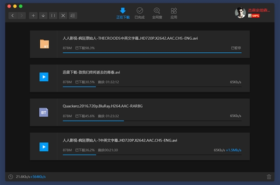280x185 pixels.
Task: Click the 已暂停 paused status label
Action: pyautogui.click(x=236, y=48)
